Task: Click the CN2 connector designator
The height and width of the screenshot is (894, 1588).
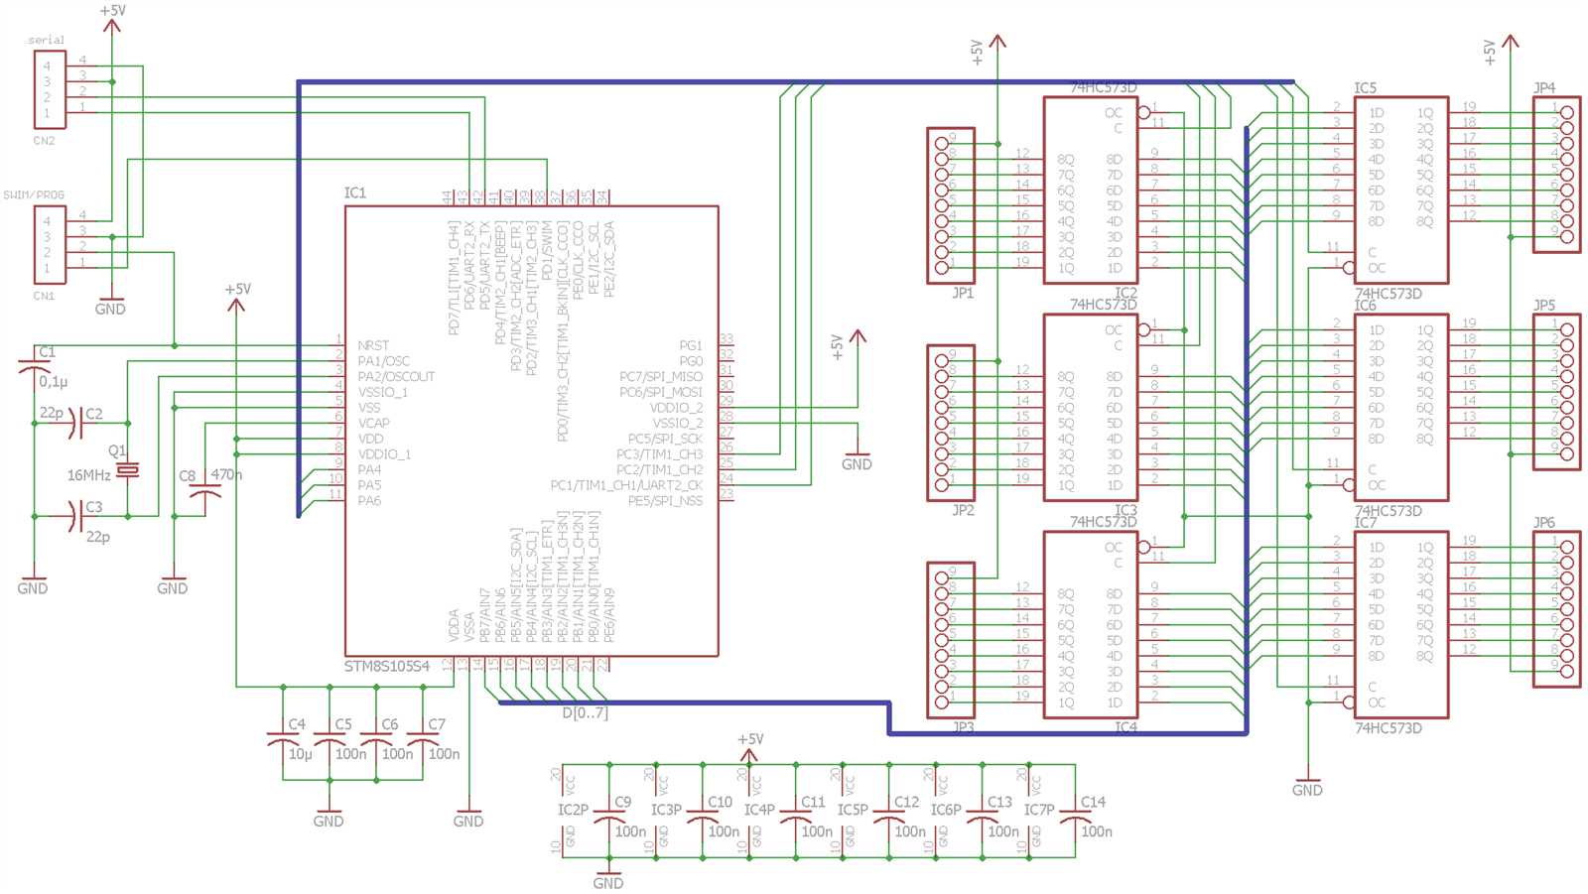Action: point(44,141)
